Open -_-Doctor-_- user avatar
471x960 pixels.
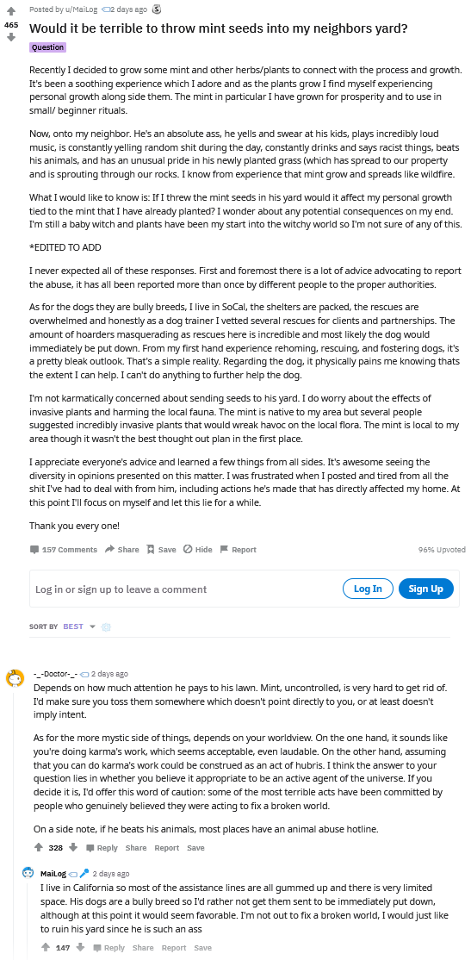click(15, 678)
